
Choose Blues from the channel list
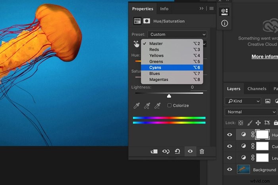click(172, 74)
